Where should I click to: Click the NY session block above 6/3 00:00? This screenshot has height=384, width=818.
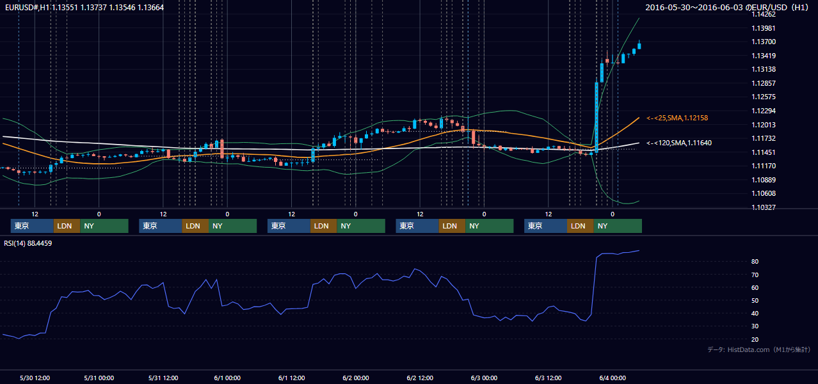coord(490,226)
